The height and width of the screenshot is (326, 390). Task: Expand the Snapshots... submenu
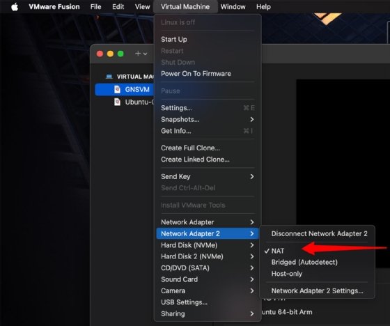click(x=208, y=119)
